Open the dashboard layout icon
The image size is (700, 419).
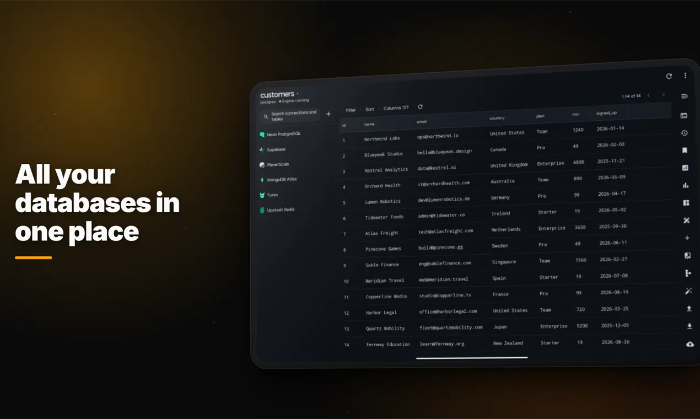686,203
